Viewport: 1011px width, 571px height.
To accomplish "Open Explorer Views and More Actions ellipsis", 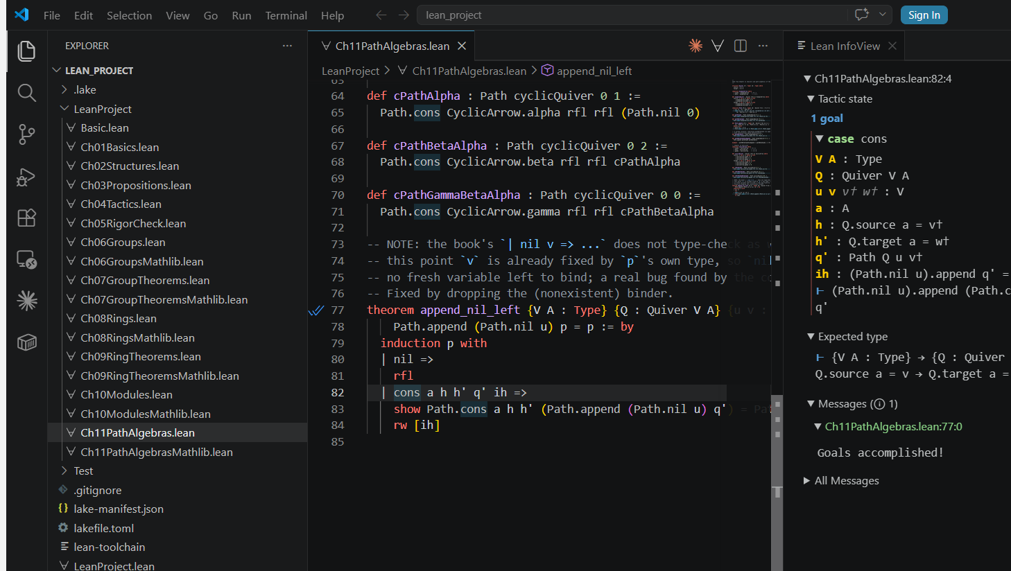I will 287,46.
